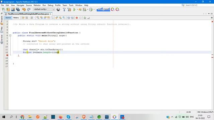The width and height of the screenshot is (214, 120).
Task: Open the Navigate menu
Action: 20,5
